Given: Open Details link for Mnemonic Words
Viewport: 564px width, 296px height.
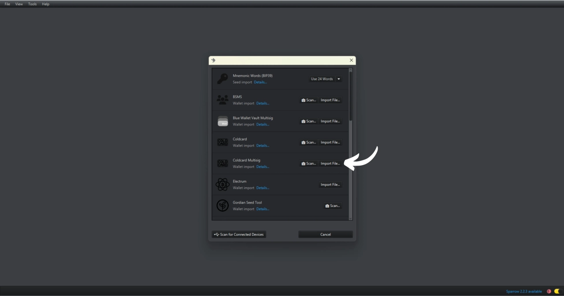Looking at the screenshot, I should click(x=260, y=82).
